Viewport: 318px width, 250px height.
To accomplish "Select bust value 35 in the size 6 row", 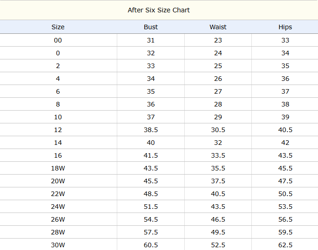I will coord(151,91).
